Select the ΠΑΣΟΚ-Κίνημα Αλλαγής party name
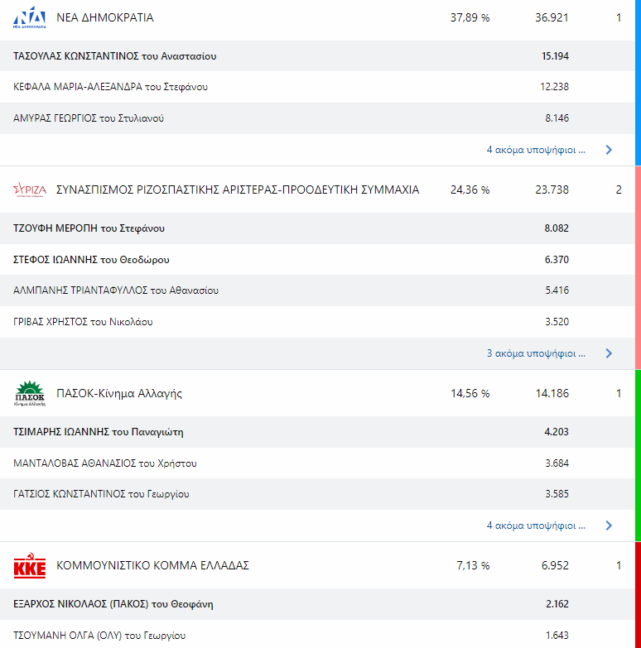This screenshot has width=641, height=648. click(119, 393)
